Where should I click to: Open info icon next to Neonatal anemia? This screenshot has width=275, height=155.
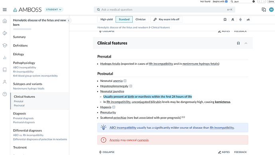click(x=125, y=81)
